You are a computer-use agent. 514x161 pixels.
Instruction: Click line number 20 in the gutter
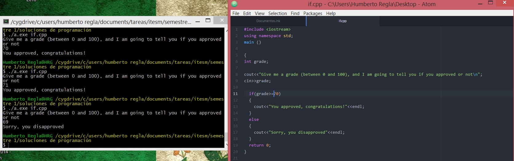(235, 152)
